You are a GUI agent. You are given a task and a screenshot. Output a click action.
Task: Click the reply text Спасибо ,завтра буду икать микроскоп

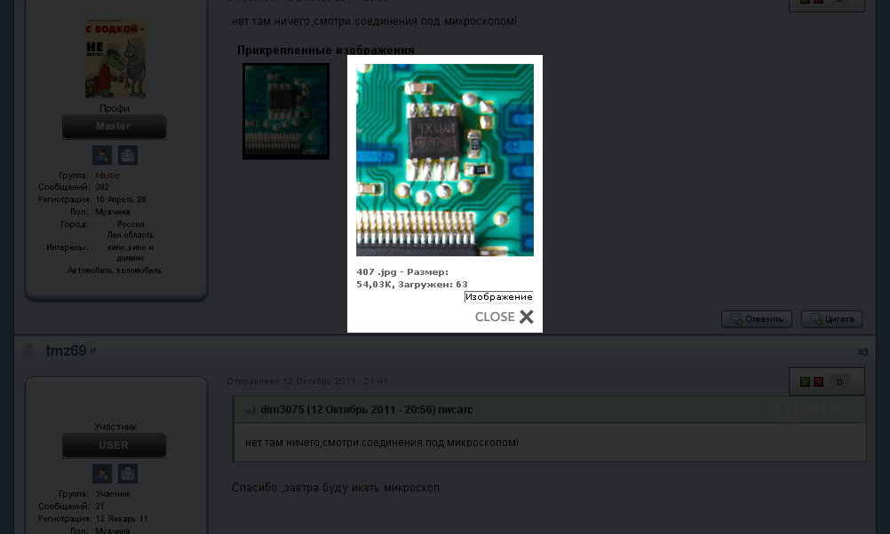coord(336,488)
